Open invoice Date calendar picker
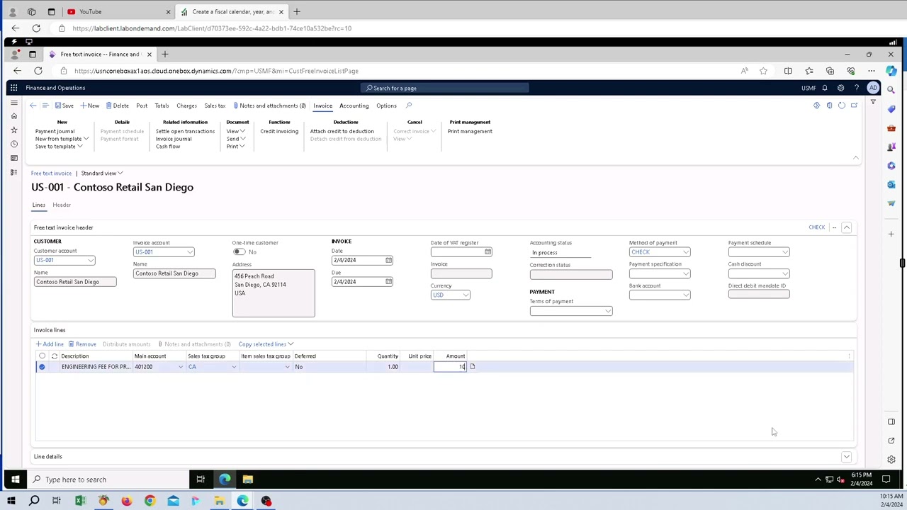This screenshot has height=510, width=907. pyautogui.click(x=388, y=260)
